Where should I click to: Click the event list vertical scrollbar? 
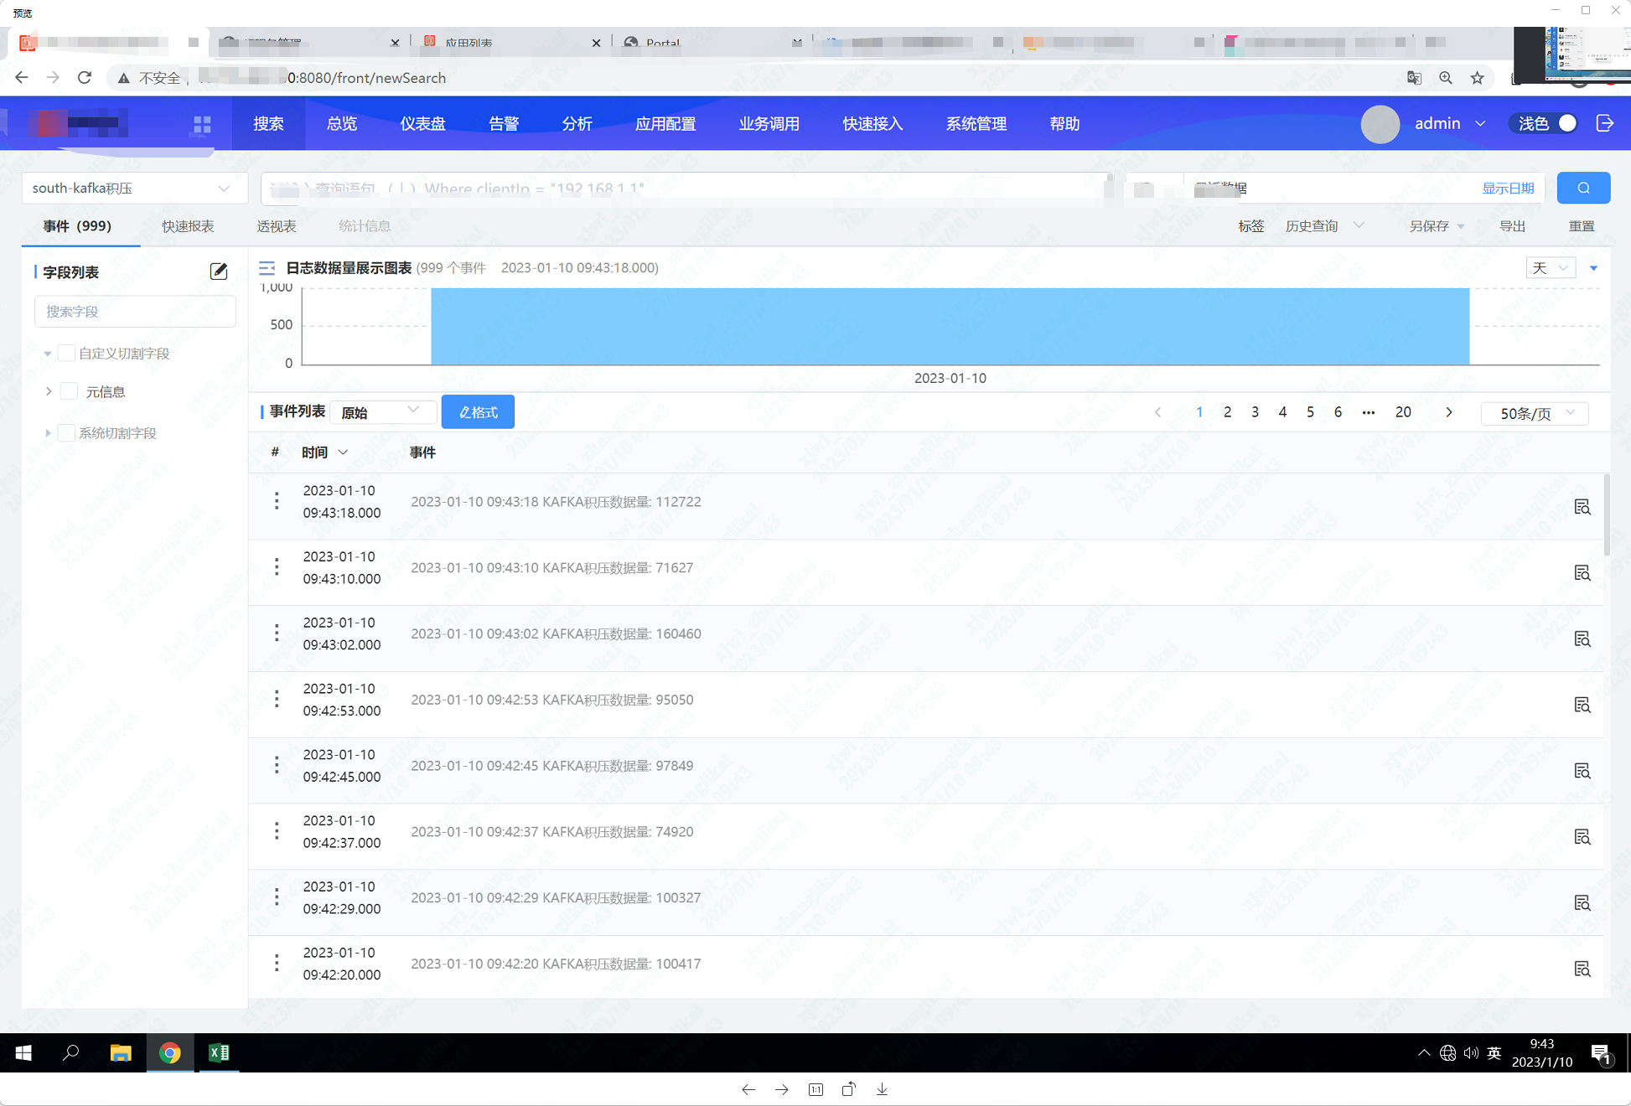click(x=1607, y=514)
